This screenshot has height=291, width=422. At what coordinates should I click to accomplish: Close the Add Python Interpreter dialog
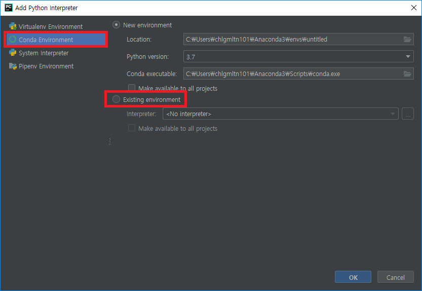(414, 8)
